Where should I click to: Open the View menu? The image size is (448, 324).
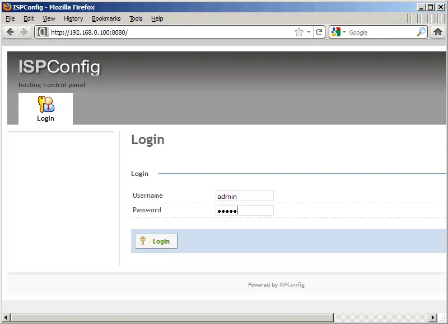49,18
